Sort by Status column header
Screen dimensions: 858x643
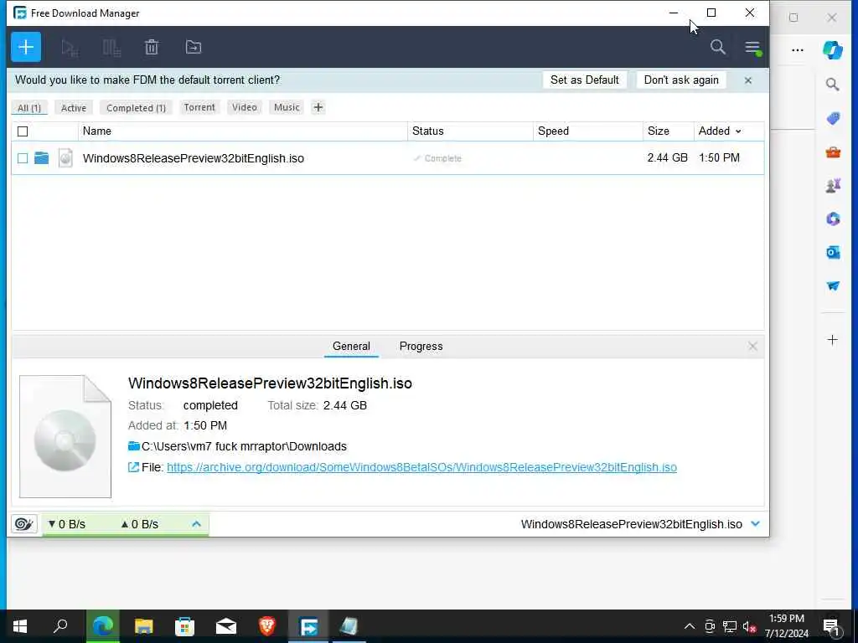pos(427,131)
